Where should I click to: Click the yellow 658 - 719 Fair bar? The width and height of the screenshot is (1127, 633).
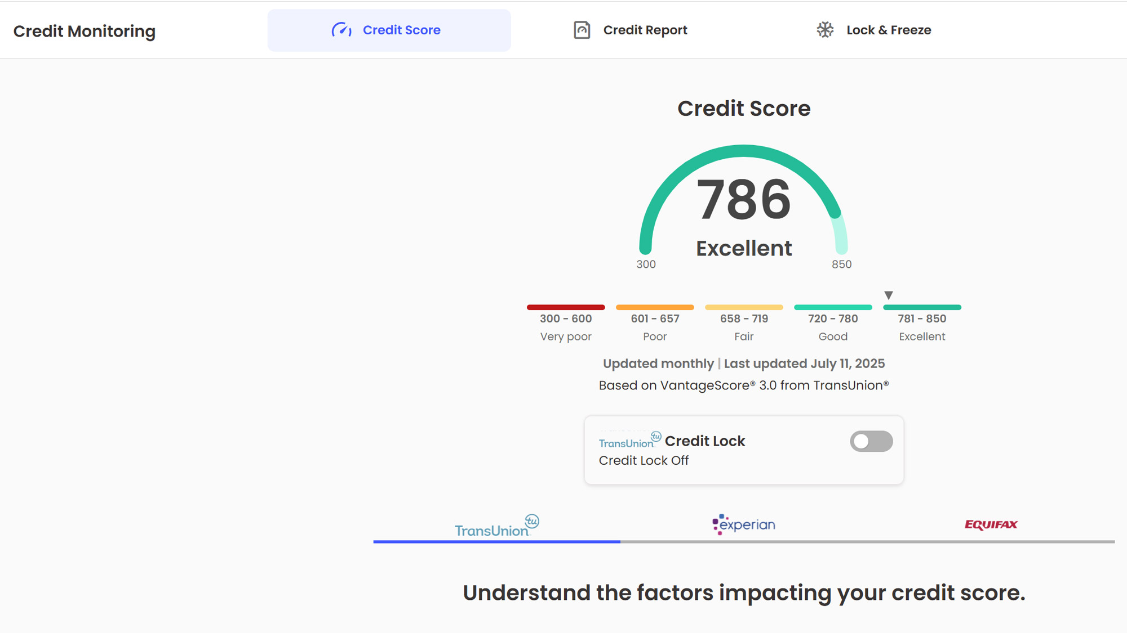[x=744, y=307]
